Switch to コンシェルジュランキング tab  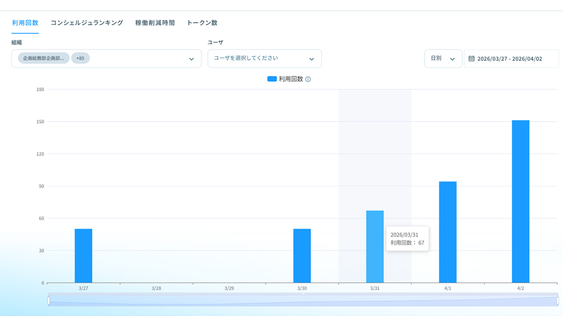[87, 22]
